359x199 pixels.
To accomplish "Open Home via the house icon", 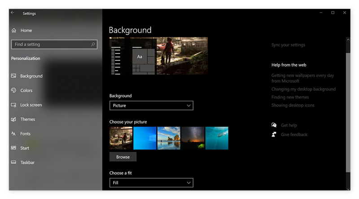I will (14, 31).
